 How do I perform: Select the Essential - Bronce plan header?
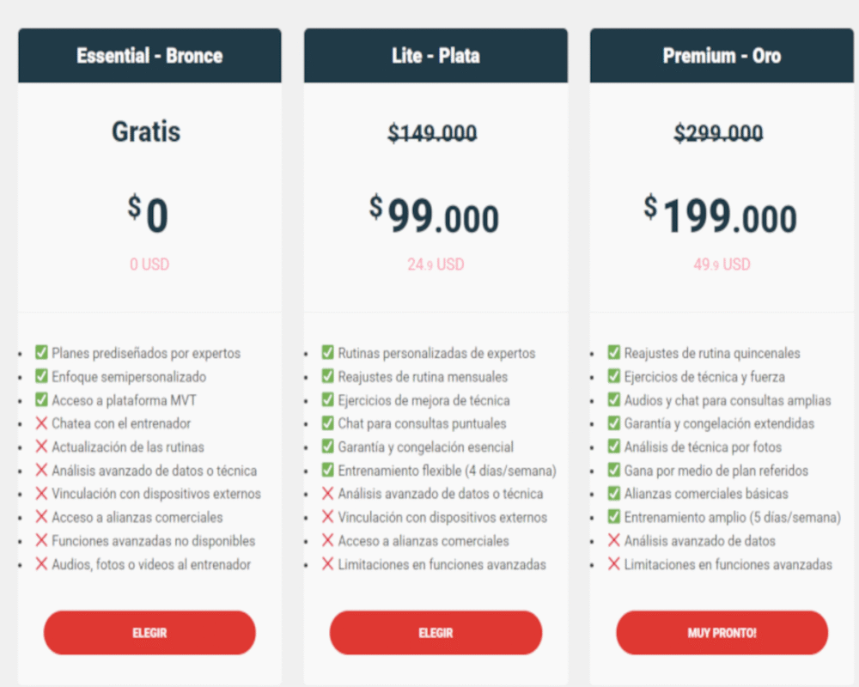(149, 56)
